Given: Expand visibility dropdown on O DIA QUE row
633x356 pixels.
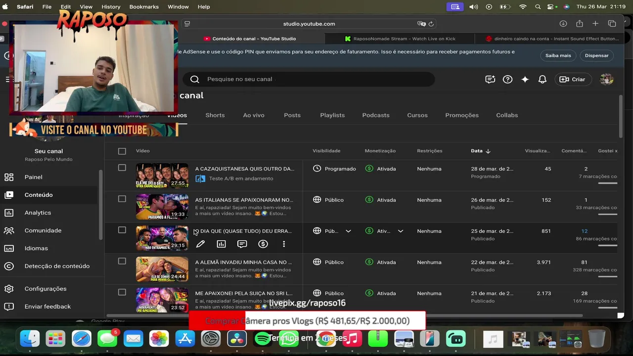Looking at the screenshot, I should [348, 231].
